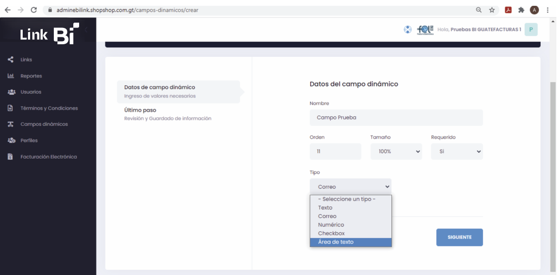This screenshot has width=558, height=275.
Task: Click the browser bookmark star icon
Action: click(492, 9)
